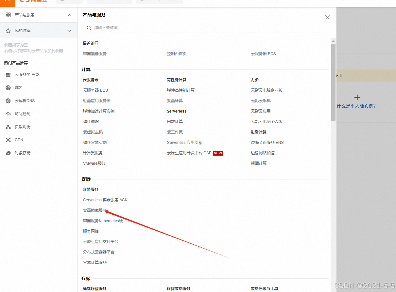
Task: Open 视图计算
Action: tap(259, 163)
